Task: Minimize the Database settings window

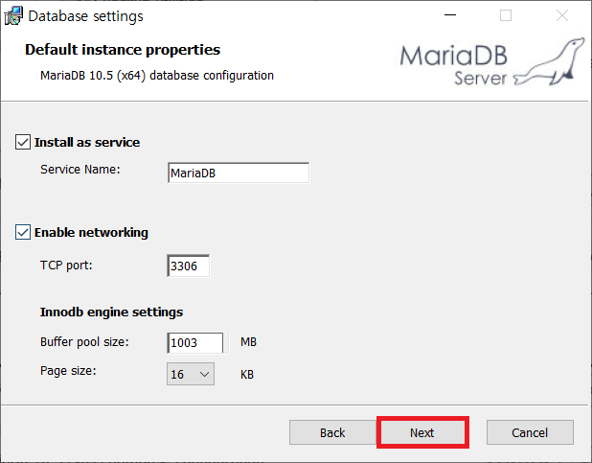Action: [450, 15]
